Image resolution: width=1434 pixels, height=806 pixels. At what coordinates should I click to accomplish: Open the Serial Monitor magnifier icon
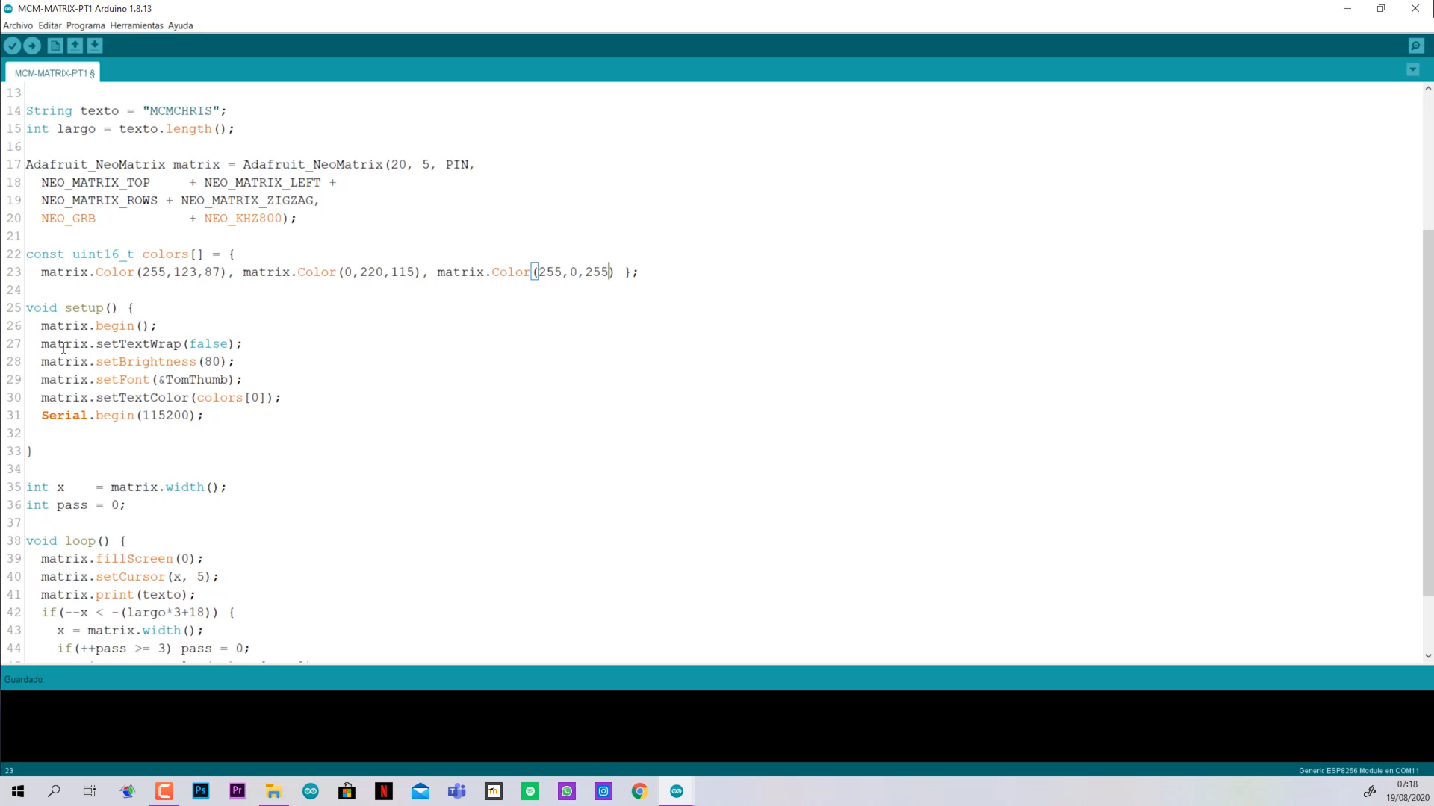1416,46
